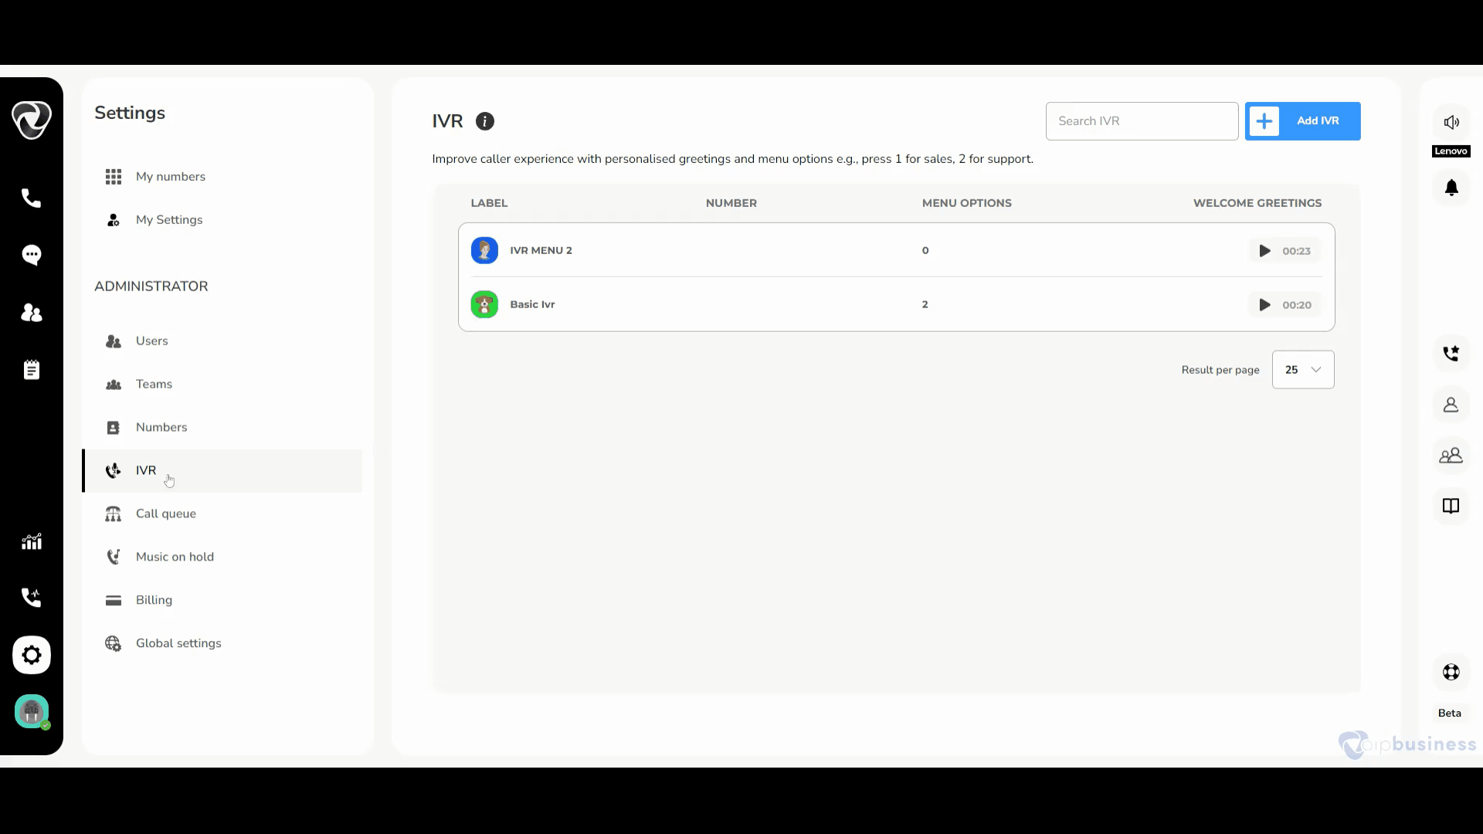Click the speaker audio device icon
Viewport: 1483px width, 834px height.
pyautogui.click(x=1451, y=122)
